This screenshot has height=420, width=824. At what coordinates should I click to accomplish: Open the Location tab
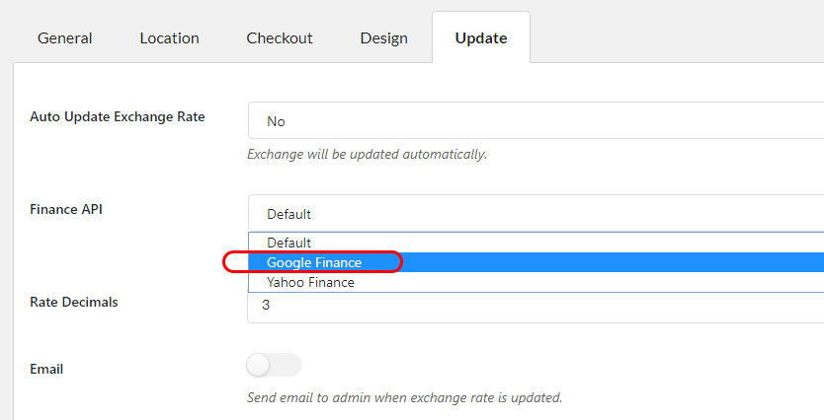(169, 38)
